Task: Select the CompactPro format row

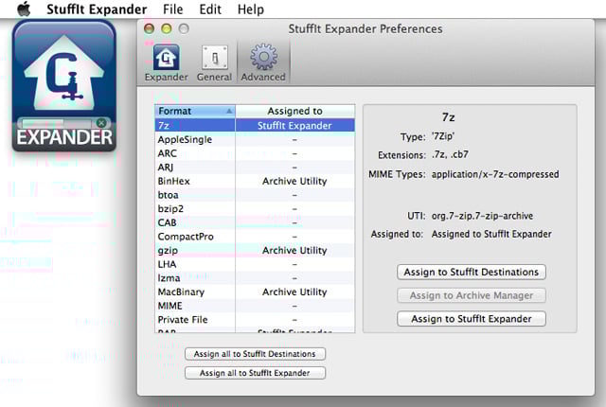Action: pyautogui.click(x=255, y=237)
